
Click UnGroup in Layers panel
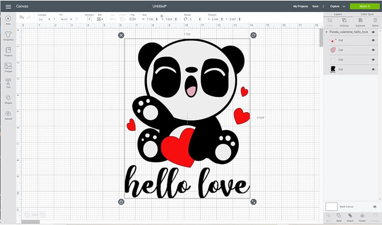click(344, 22)
